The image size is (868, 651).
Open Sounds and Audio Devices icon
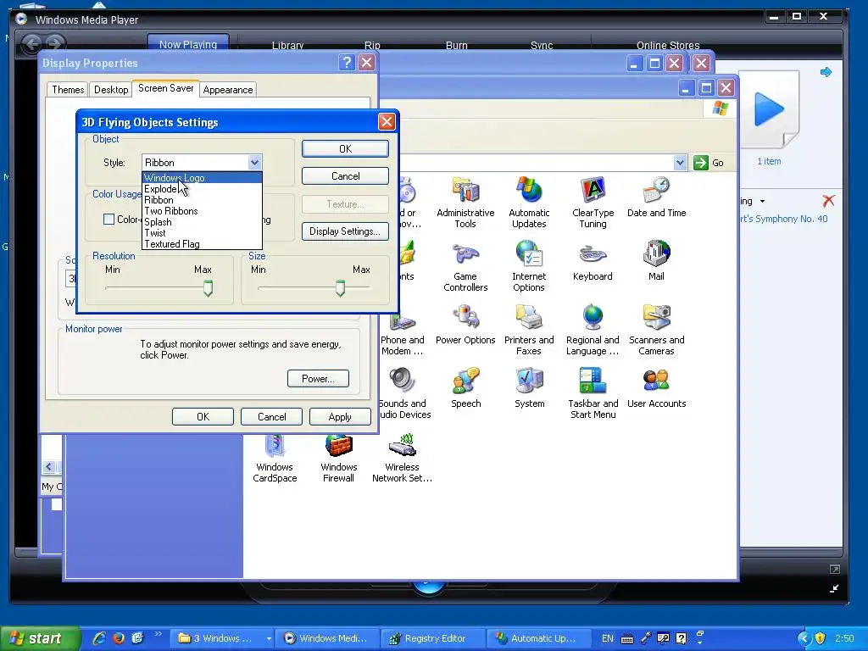(404, 393)
